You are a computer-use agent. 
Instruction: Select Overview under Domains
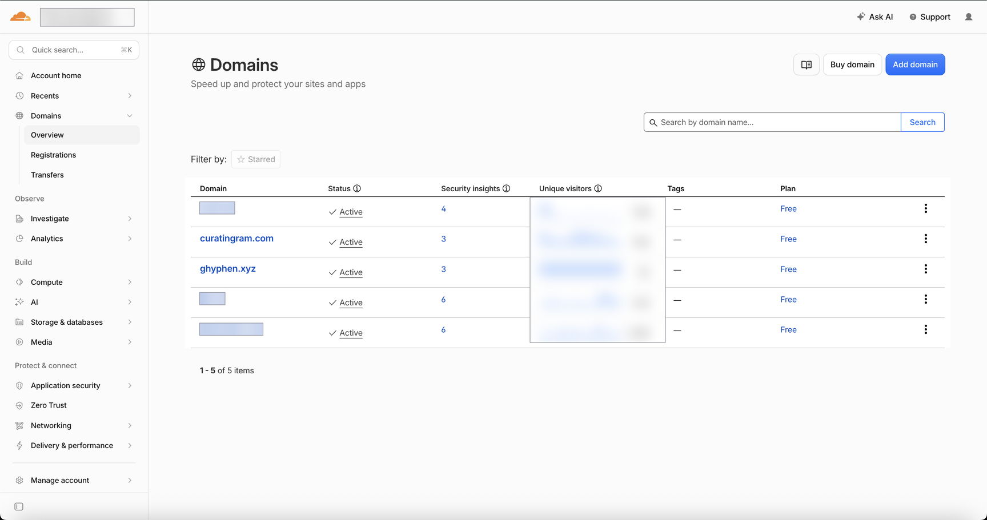pyautogui.click(x=82, y=135)
